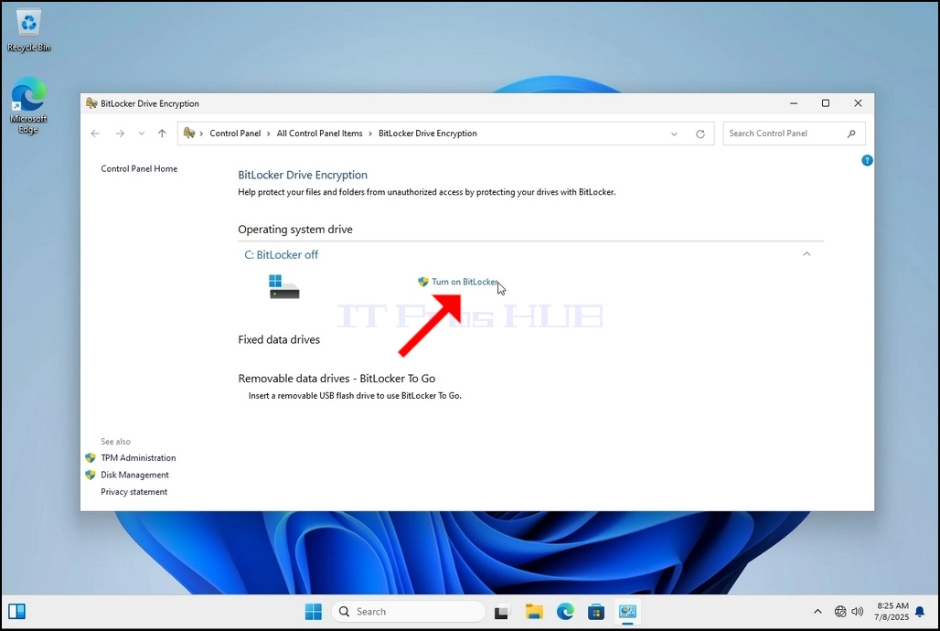Viewport: 940px width, 631px height.
Task: Close the BitLocker Drive Encryption window
Action: coord(858,103)
